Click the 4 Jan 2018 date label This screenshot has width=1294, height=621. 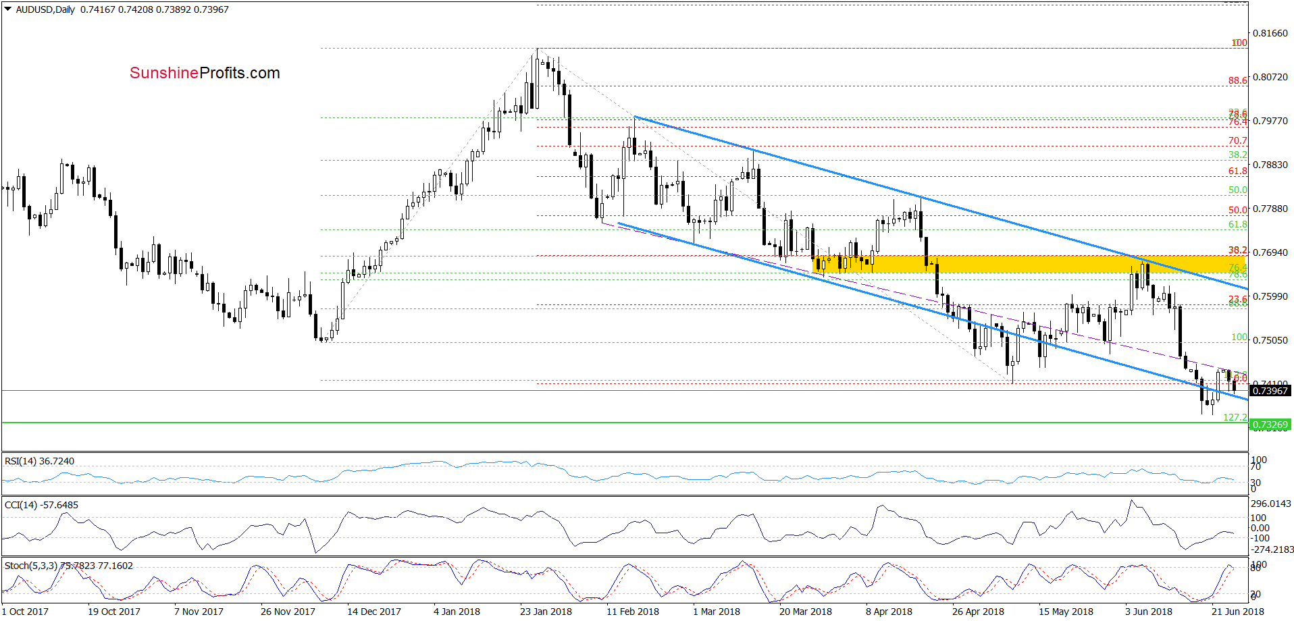[457, 612]
